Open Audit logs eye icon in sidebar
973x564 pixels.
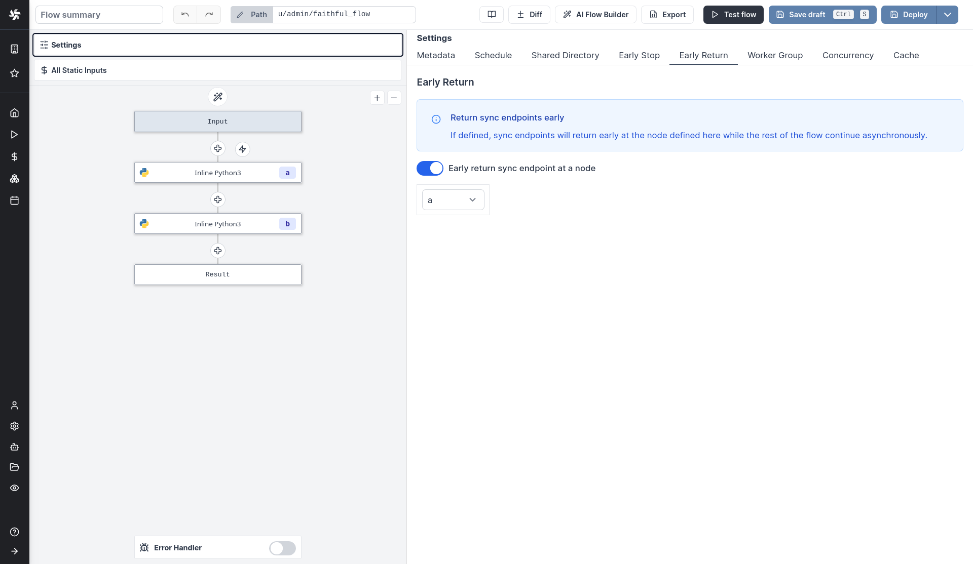click(x=14, y=488)
